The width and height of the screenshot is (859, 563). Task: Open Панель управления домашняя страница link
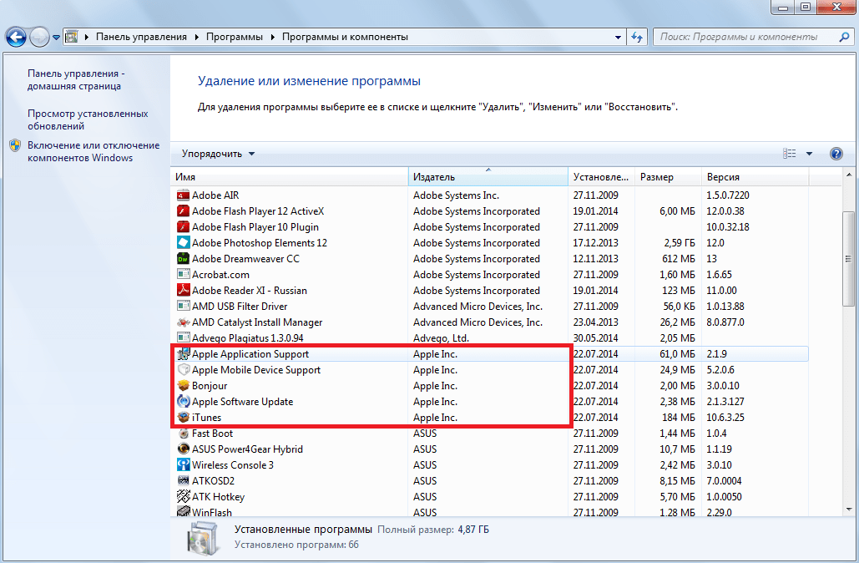click(74, 79)
